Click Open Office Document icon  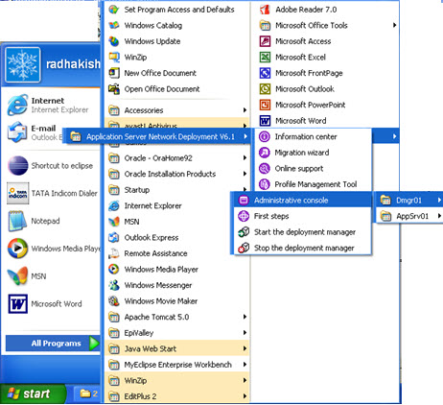pyautogui.click(x=114, y=89)
